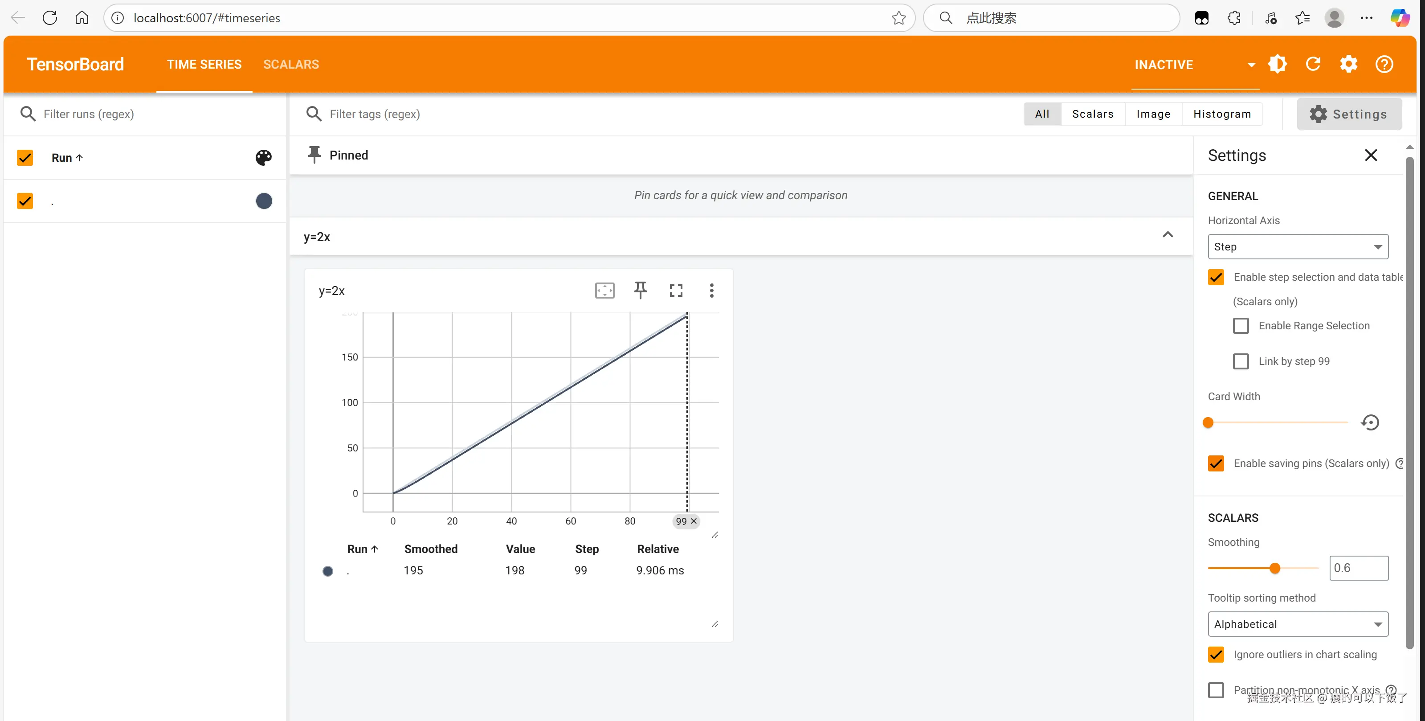Toggle full size for y=2x chart
The width and height of the screenshot is (1425, 721).
coord(676,291)
